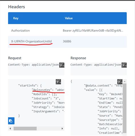Viewport: 135px width, 136px height.
Task: Click the "Key": "8e2e4d7 line in Response
Action: [x=110, y=94]
